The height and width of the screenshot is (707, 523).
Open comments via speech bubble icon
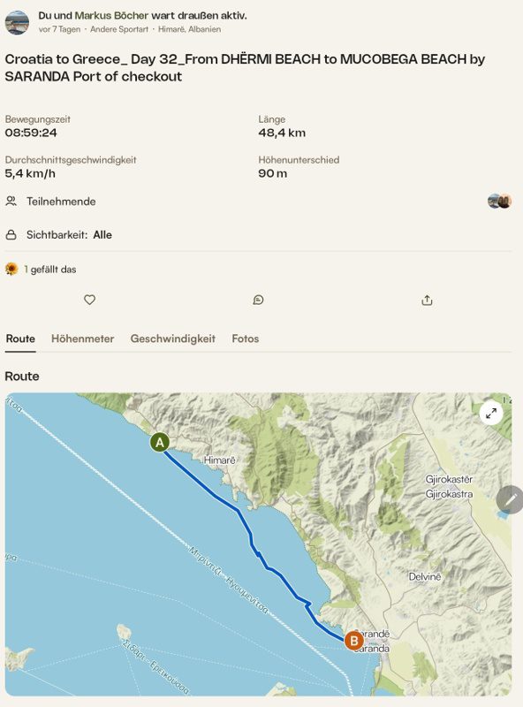(x=258, y=300)
